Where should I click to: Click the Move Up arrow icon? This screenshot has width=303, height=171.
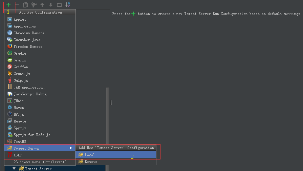pos(42,5)
